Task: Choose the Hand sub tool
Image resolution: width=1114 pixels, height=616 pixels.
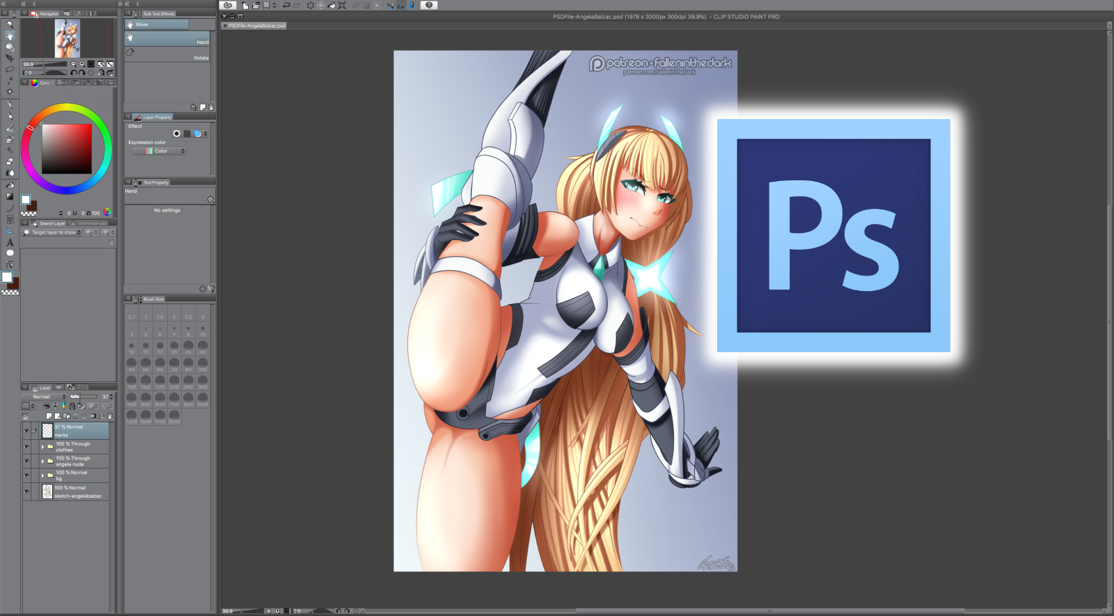Action: point(167,39)
